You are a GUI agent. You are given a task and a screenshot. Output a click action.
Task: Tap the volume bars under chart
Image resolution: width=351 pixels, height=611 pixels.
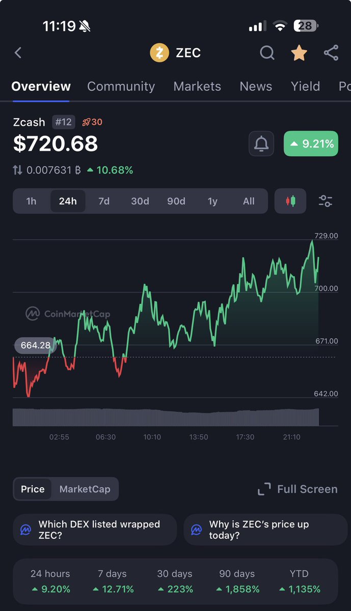click(166, 417)
